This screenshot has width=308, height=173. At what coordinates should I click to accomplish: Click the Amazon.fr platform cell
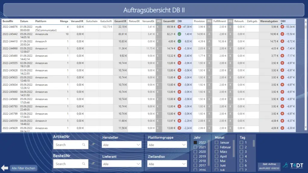(41, 41)
